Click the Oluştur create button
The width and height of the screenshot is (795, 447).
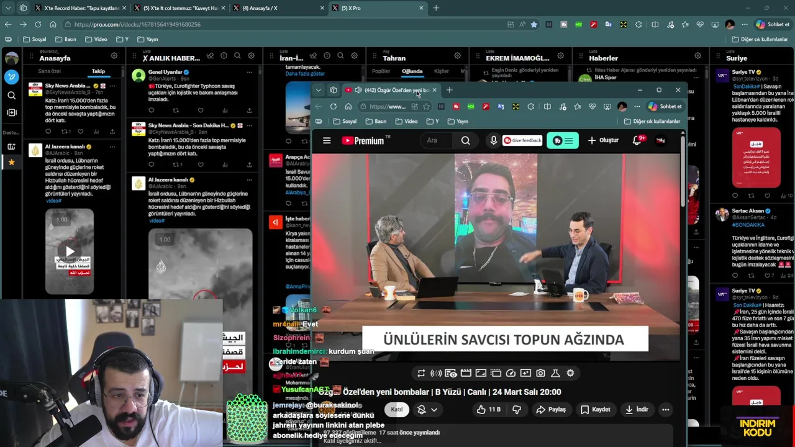603,141
